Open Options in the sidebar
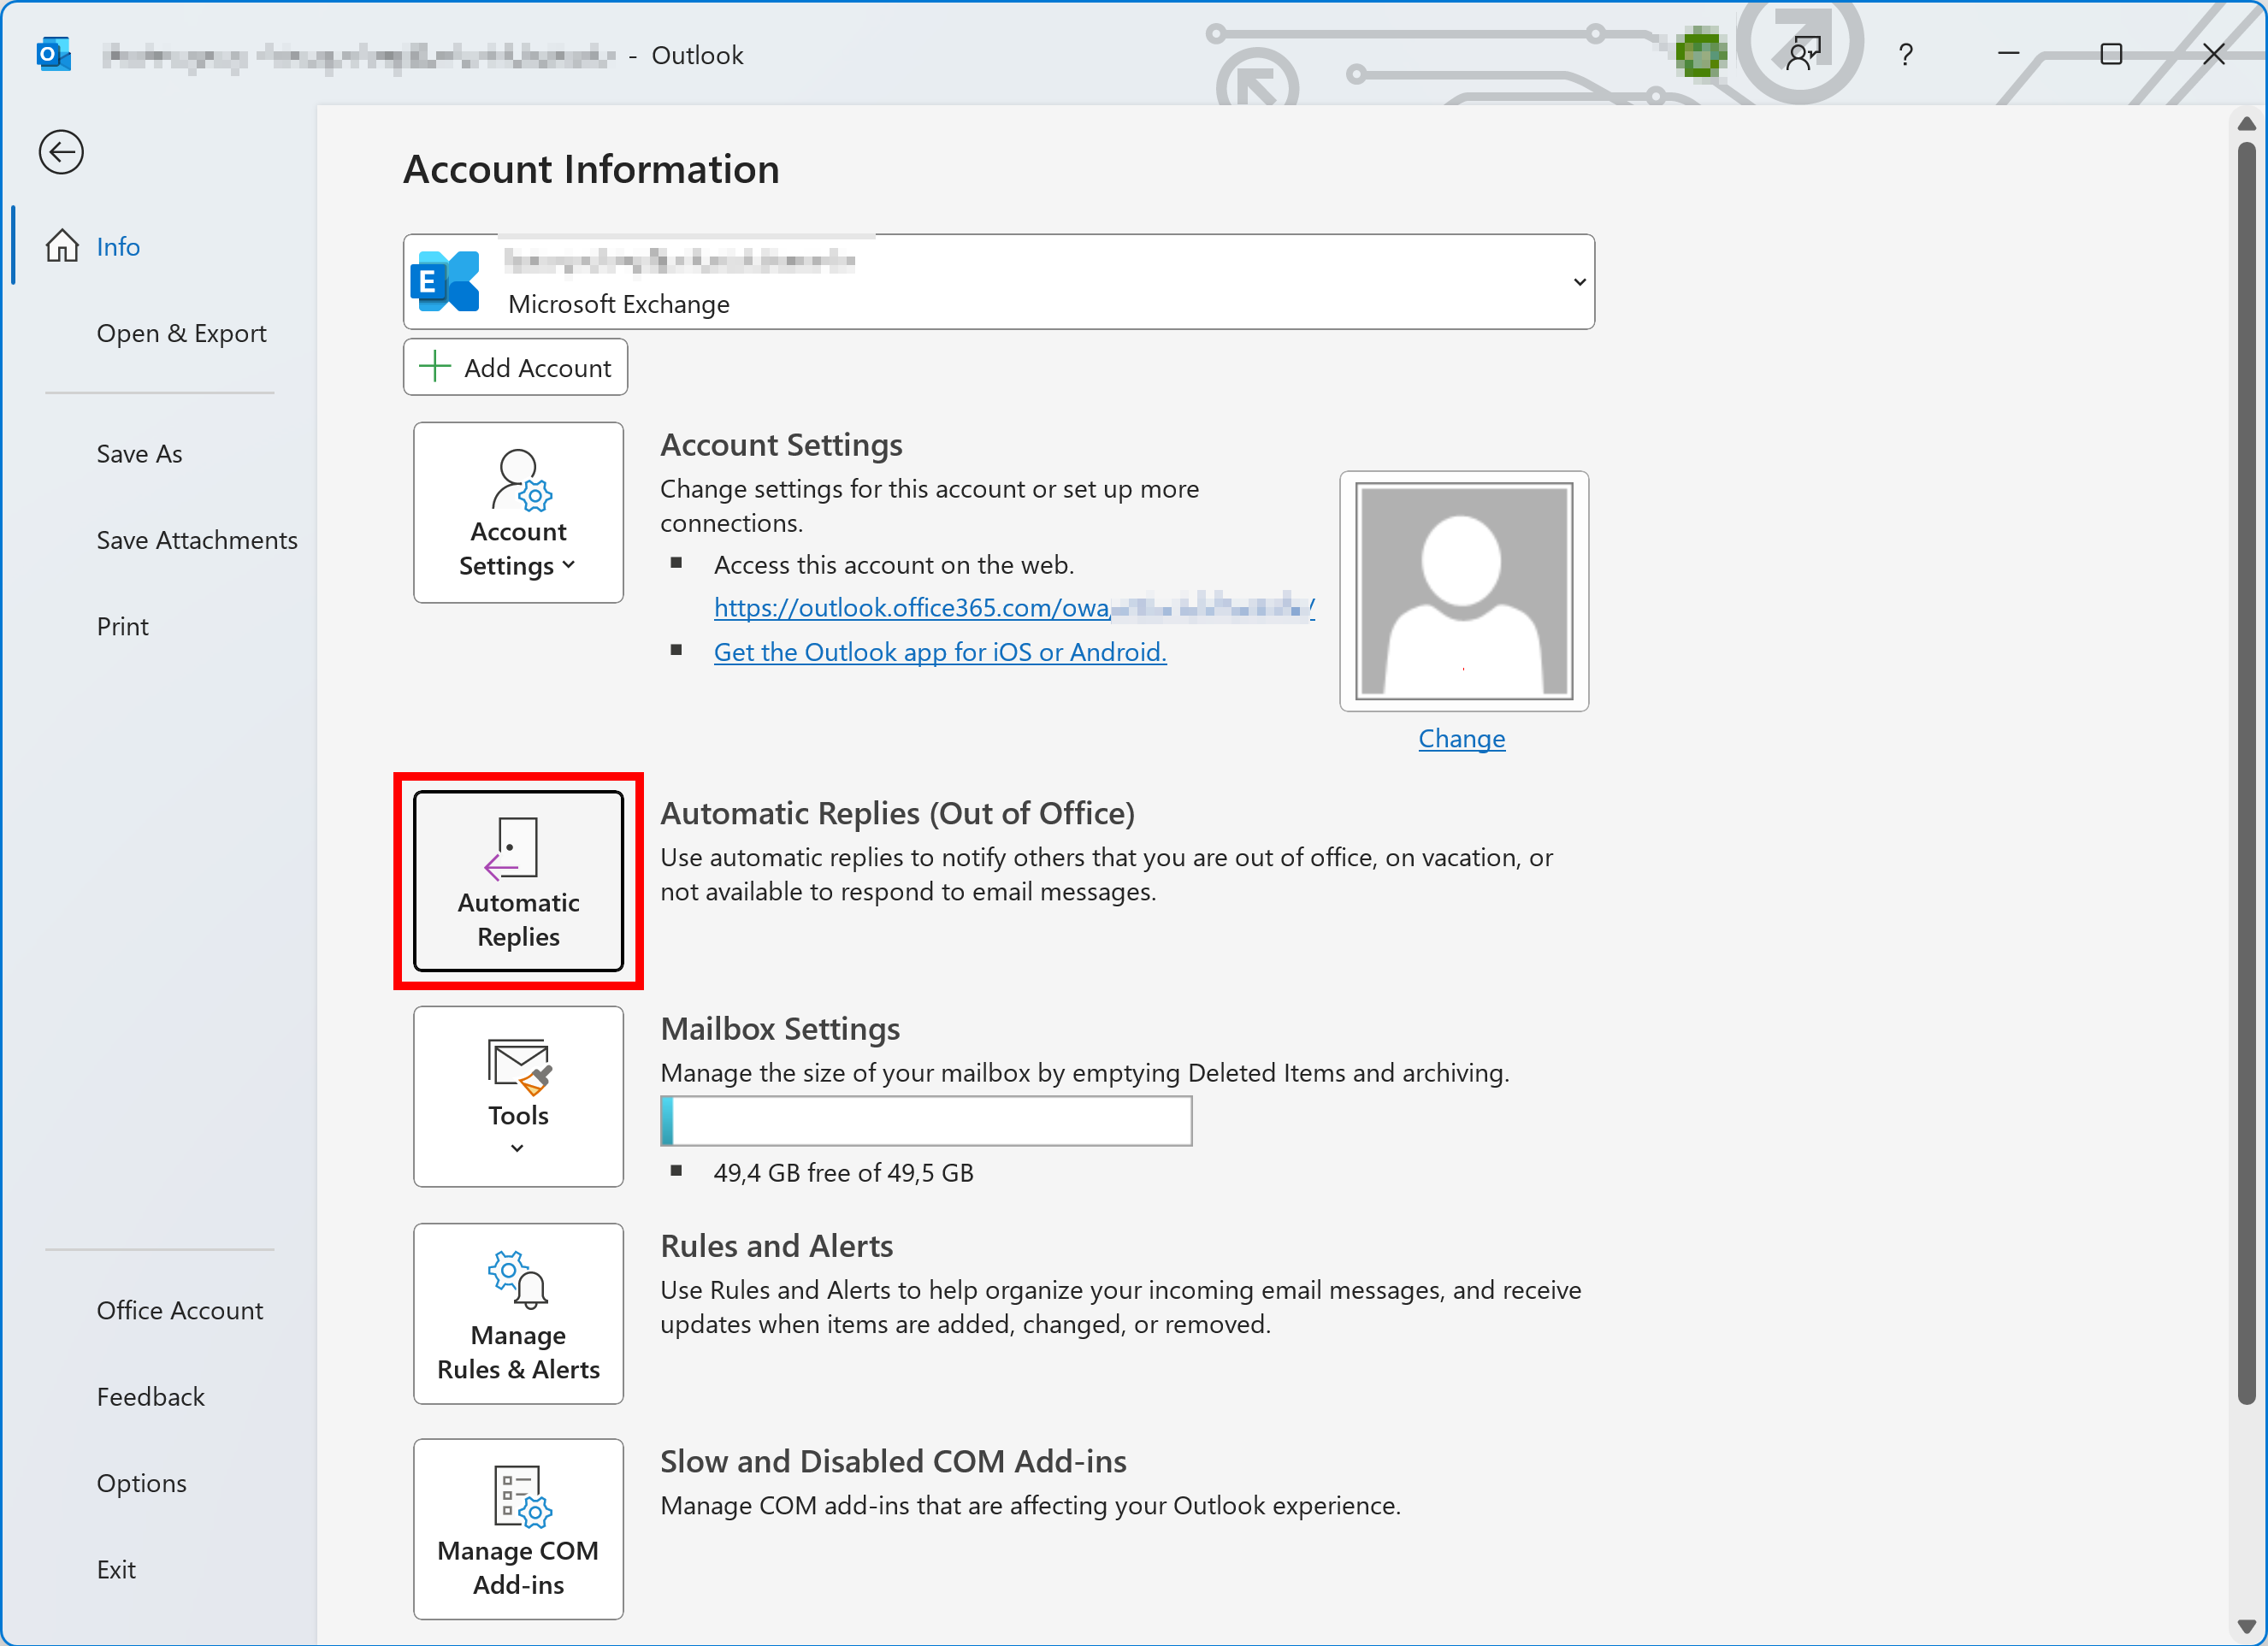 (x=141, y=1483)
